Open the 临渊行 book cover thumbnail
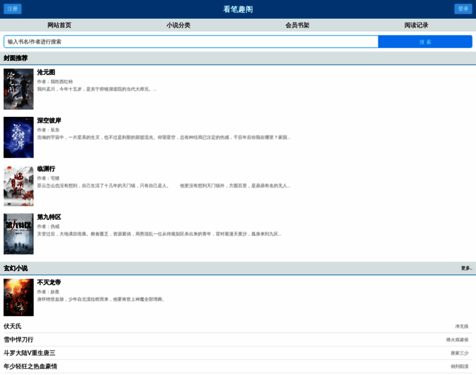The image size is (476, 375). [x=19, y=186]
